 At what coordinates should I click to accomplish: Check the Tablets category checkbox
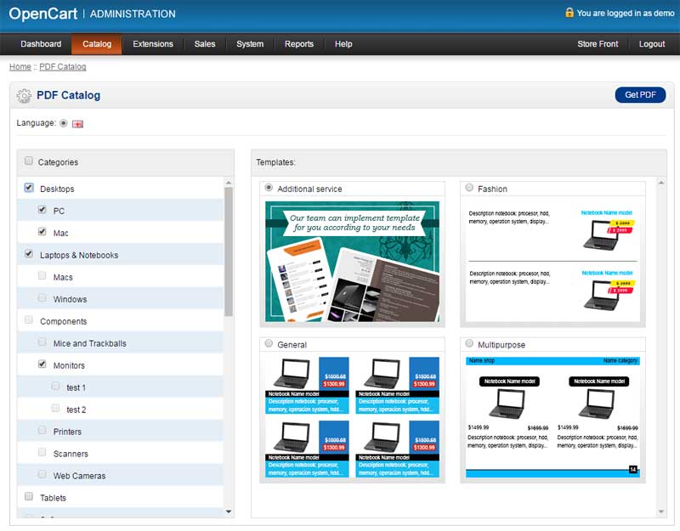[29, 497]
